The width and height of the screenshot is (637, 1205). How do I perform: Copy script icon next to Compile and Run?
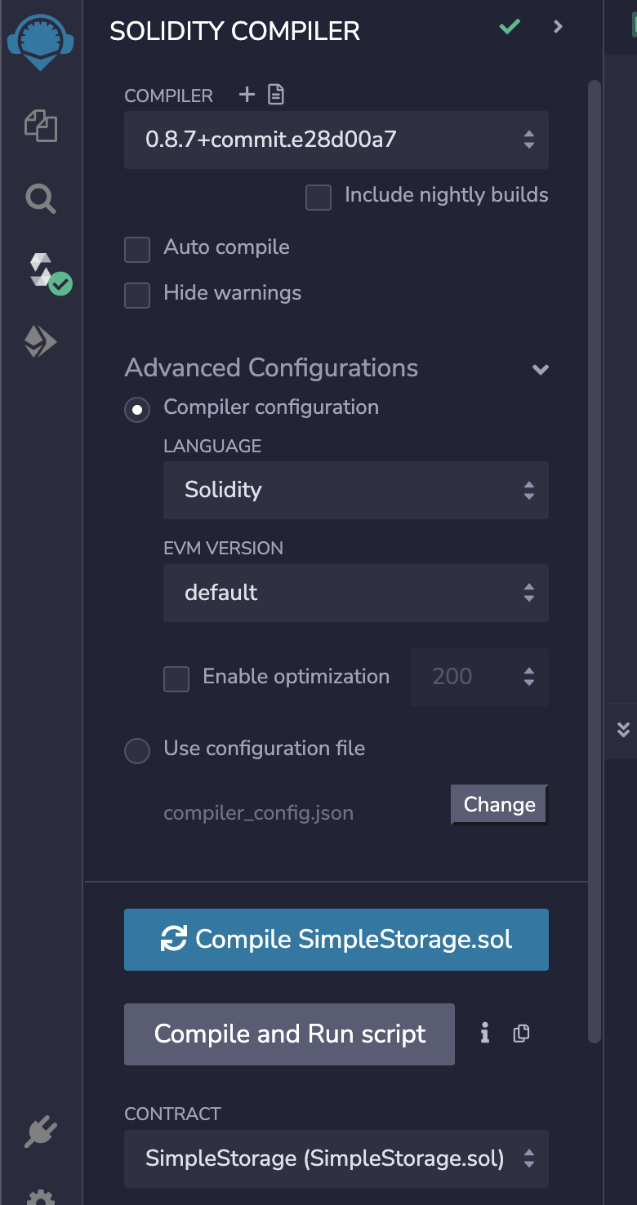[x=521, y=1034]
